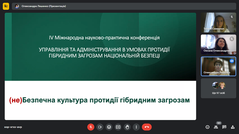Viewport: 239px width, 134px height.
Task: Show participants list people icon
Action: (x=216, y=127)
